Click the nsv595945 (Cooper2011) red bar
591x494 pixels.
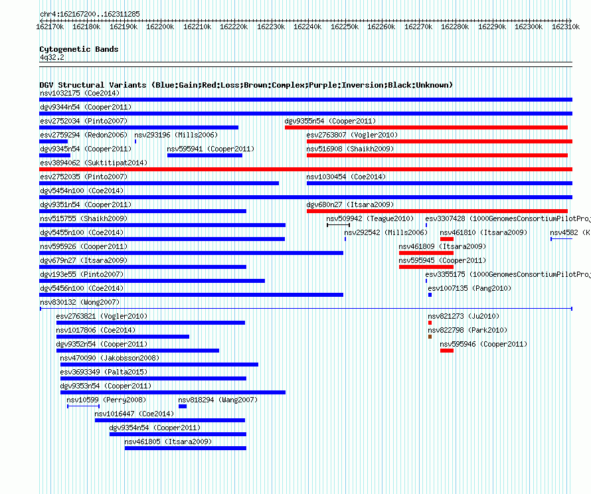tap(426, 267)
